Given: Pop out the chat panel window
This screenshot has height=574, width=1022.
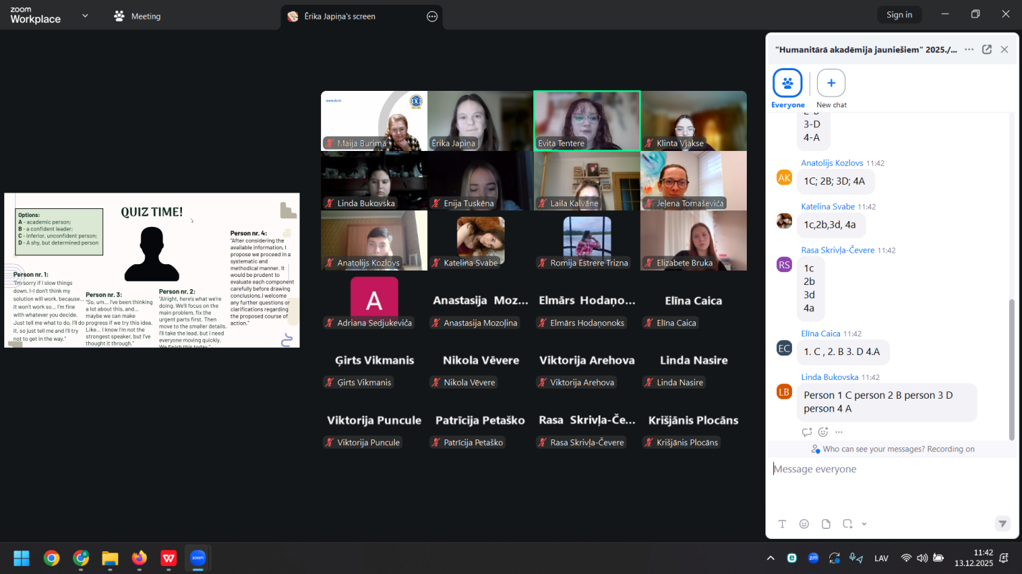Looking at the screenshot, I should [987, 49].
